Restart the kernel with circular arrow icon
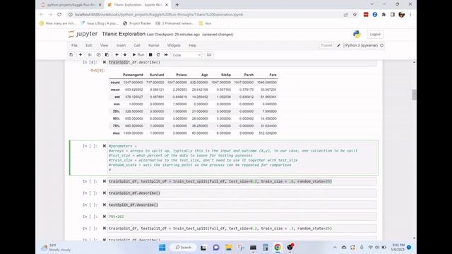Screen dimensions: 452x254 coord(158,55)
